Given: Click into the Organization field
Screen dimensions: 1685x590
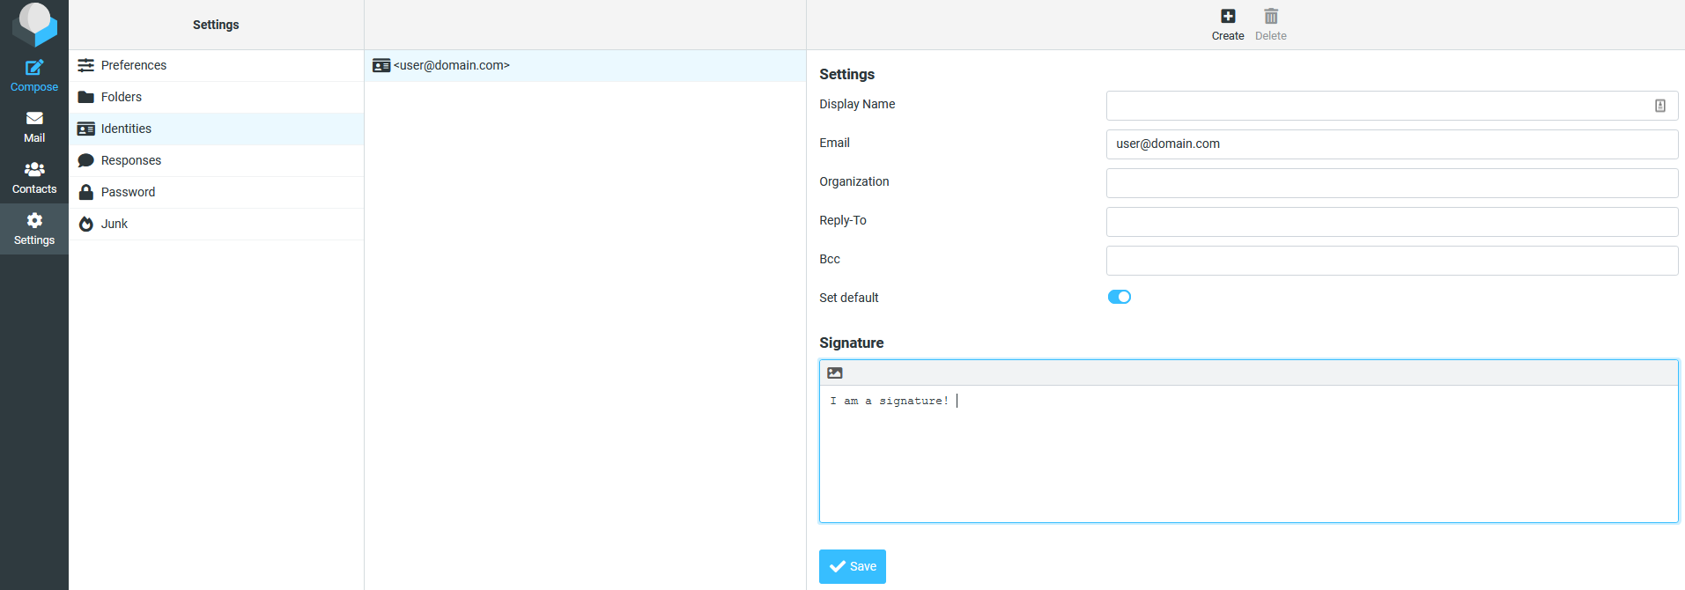Looking at the screenshot, I should (1391, 183).
